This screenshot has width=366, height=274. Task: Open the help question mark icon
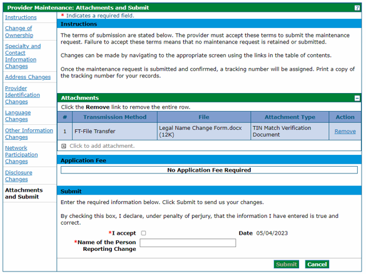click(x=357, y=8)
